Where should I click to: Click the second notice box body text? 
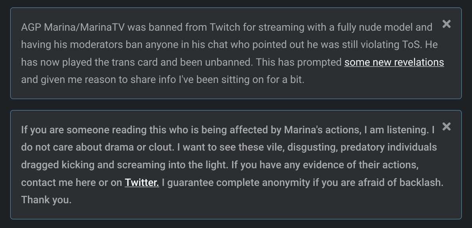pyautogui.click(x=232, y=165)
